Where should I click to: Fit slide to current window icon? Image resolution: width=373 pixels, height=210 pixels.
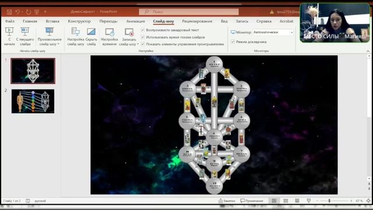368,201
